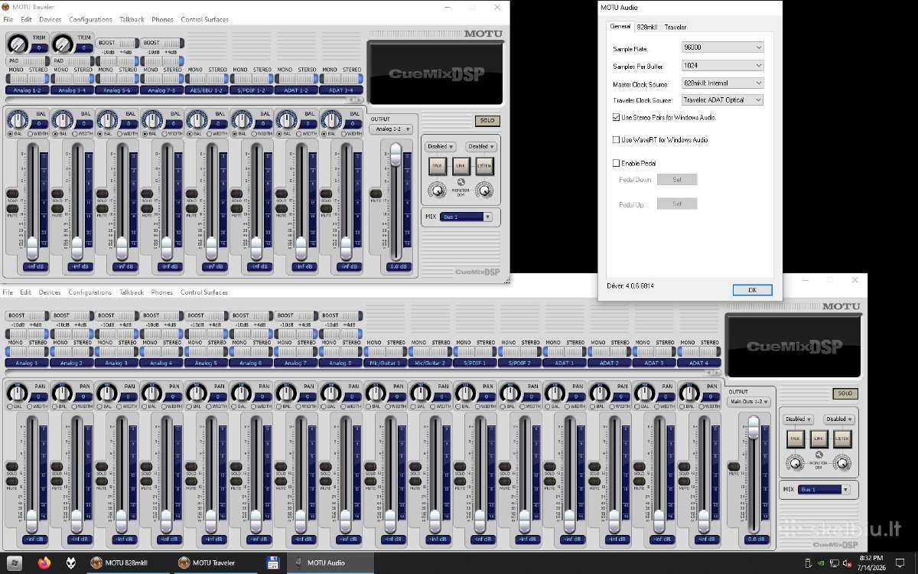Click the balance knob of Traveler AES/EBU 1-2 channel
Viewport: 918px width, 574px height.
point(197,119)
